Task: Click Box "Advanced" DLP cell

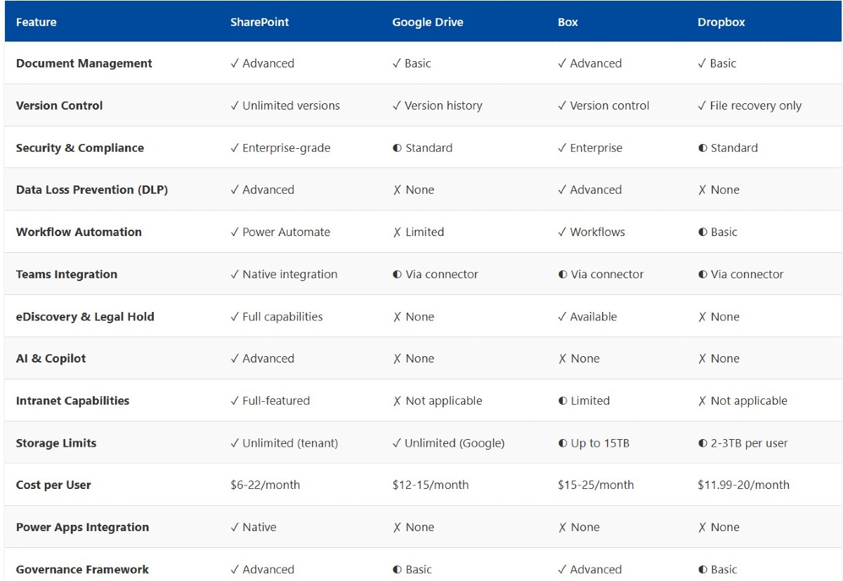Action: coord(589,190)
